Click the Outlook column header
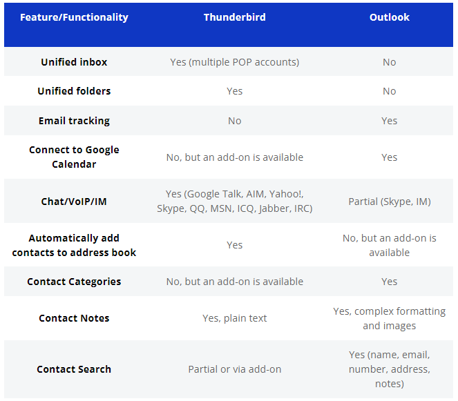The height and width of the screenshot is (401, 458). (390, 17)
